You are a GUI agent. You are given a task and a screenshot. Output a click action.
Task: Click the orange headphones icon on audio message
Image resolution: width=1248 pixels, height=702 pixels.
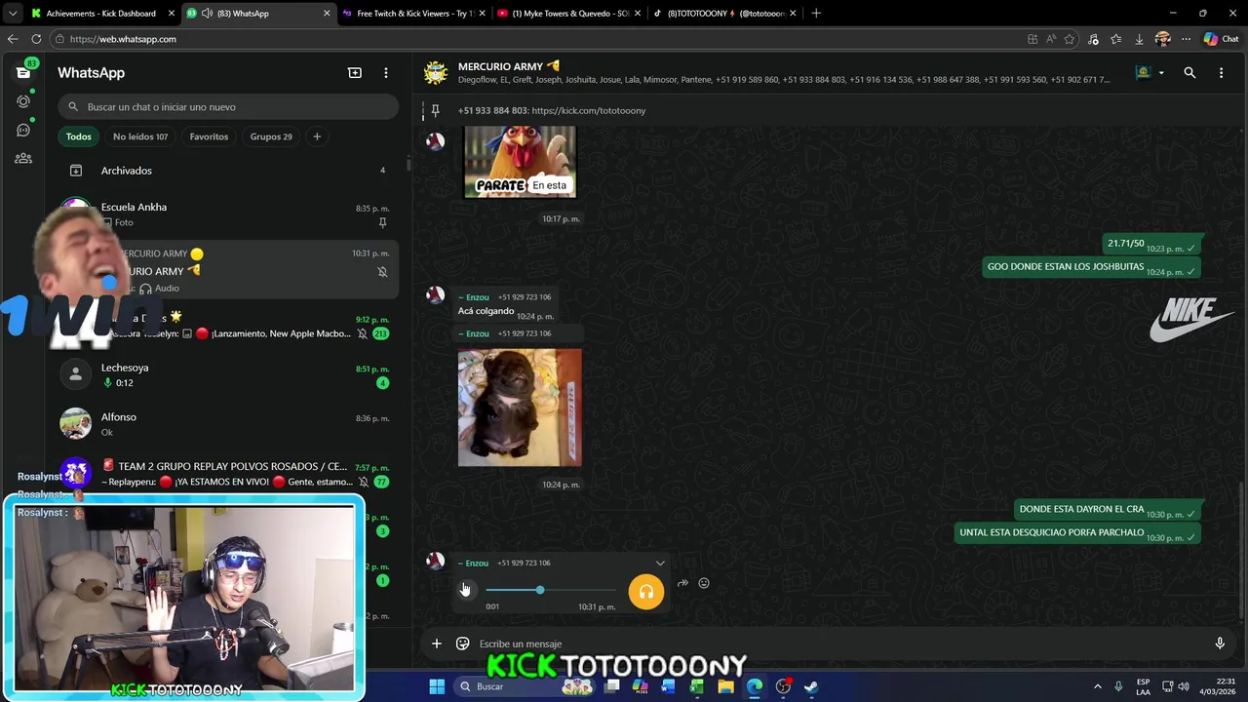pyautogui.click(x=645, y=592)
